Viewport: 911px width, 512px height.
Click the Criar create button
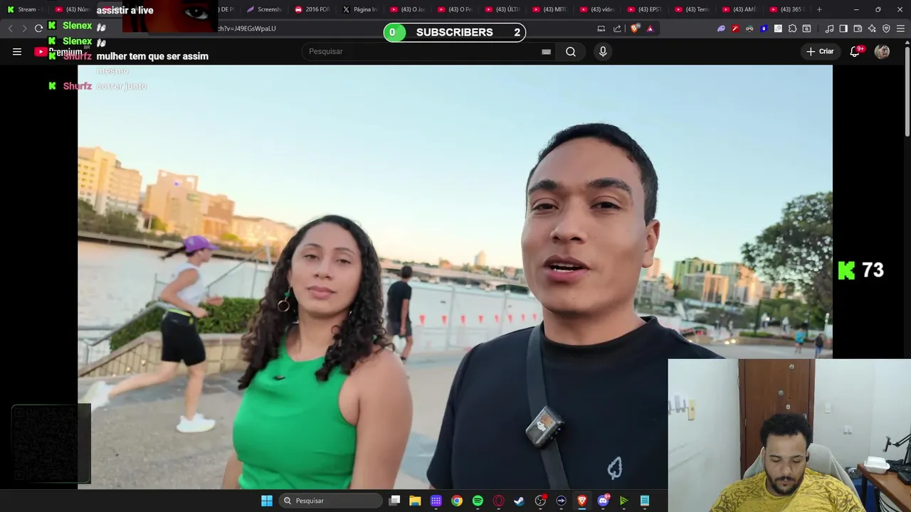(x=819, y=51)
